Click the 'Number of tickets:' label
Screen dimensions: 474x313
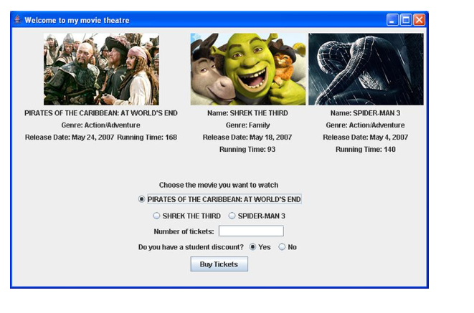(x=184, y=231)
